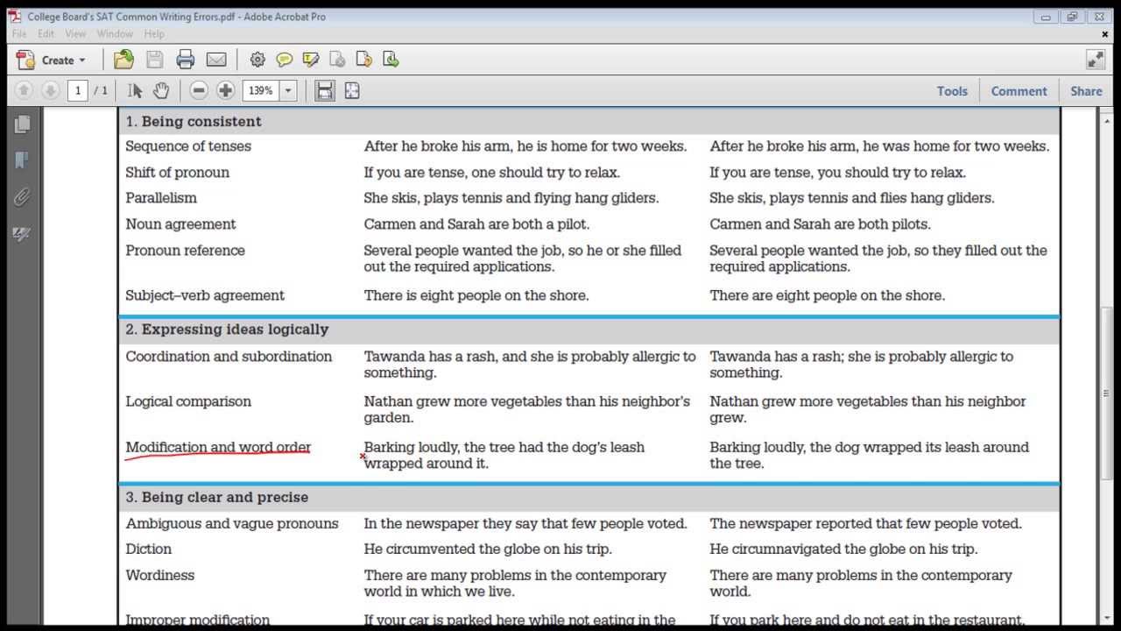Open the Comment pane
This screenshot has height=631, width=1121.
[x=1019, y=91]
